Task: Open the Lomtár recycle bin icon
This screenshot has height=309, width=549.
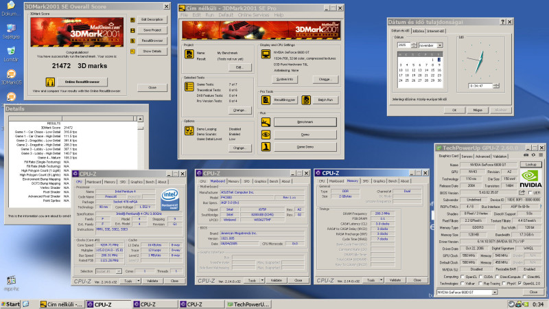Action: click(10, 51)
